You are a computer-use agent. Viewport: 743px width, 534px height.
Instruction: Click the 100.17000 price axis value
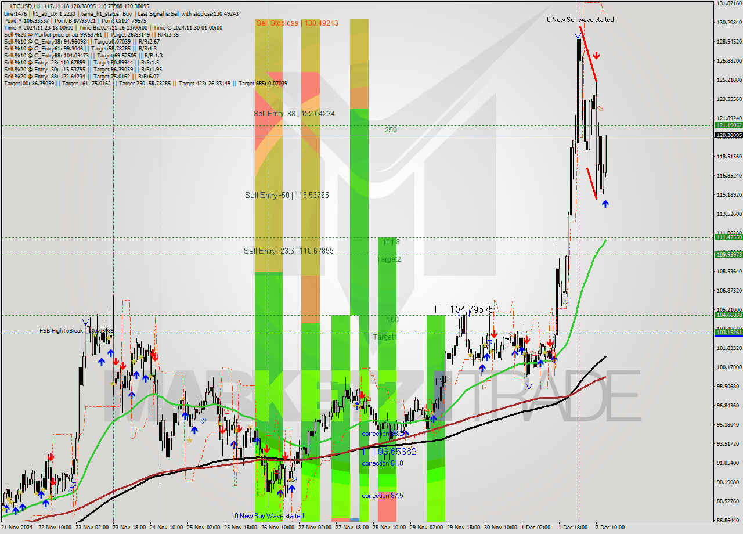729,367
